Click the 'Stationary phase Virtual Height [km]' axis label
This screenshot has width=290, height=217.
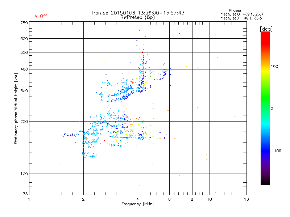tap(16, 109)
